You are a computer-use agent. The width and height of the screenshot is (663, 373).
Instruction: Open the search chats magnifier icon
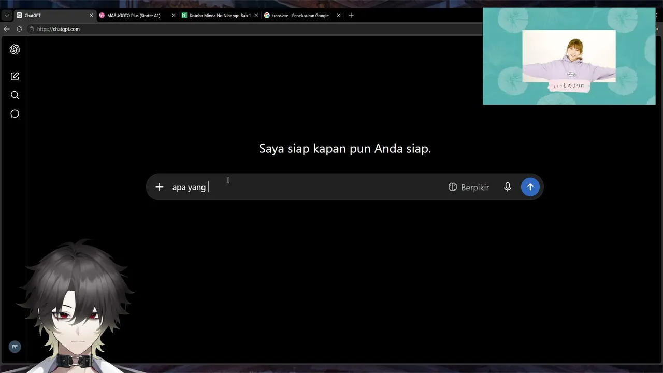(15, 95)
